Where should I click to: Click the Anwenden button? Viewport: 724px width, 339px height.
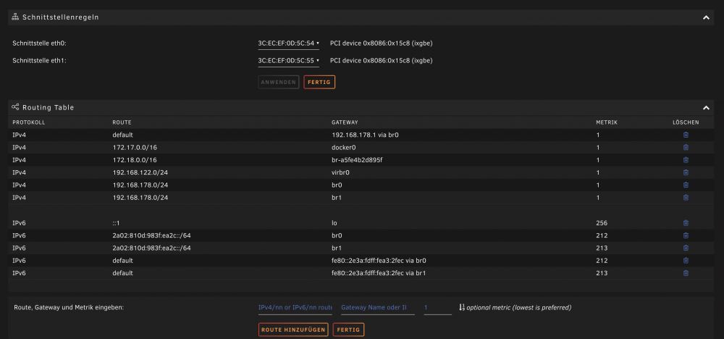[279, 82]
